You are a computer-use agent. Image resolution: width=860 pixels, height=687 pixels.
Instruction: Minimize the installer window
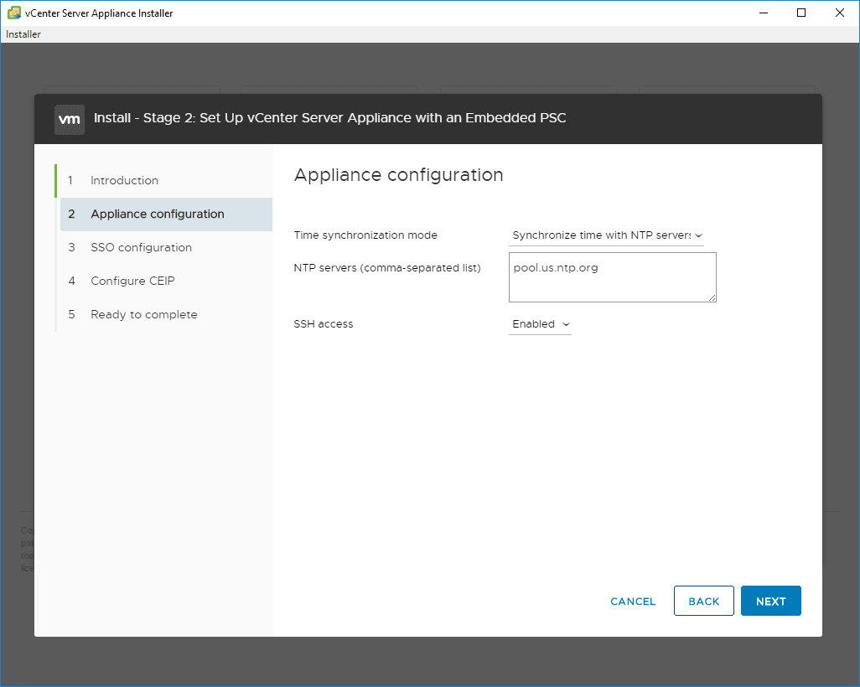click(763, 13)
